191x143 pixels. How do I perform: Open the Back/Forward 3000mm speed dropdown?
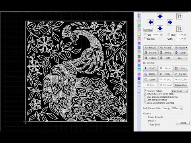[x=181, y=108]
